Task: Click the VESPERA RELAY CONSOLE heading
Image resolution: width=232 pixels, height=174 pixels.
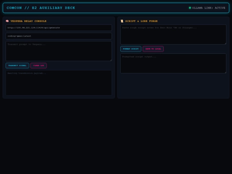Action: click(x=28, y=21)
